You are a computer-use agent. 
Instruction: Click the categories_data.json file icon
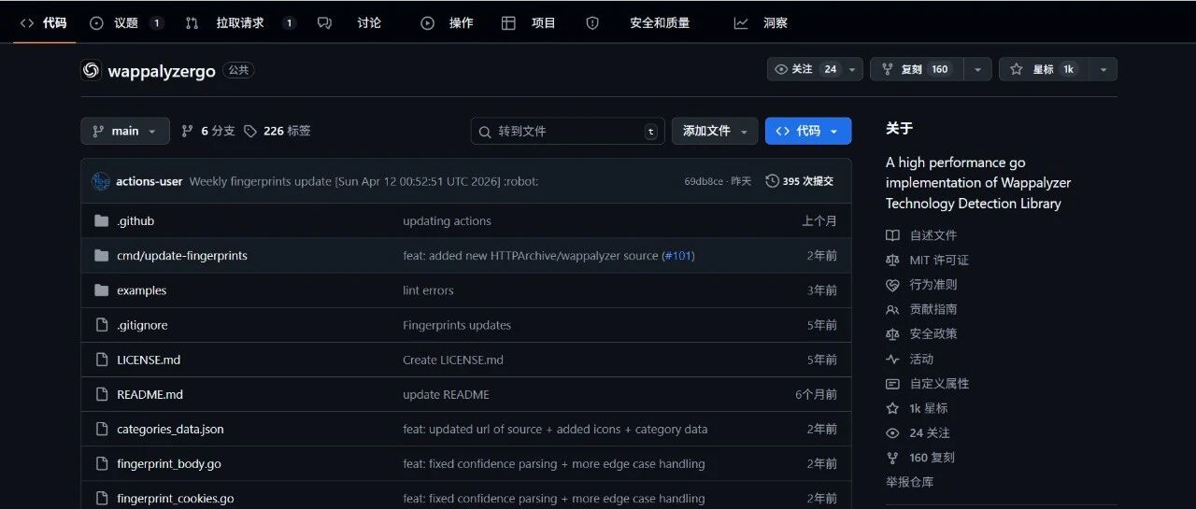[x=102, y=429]
